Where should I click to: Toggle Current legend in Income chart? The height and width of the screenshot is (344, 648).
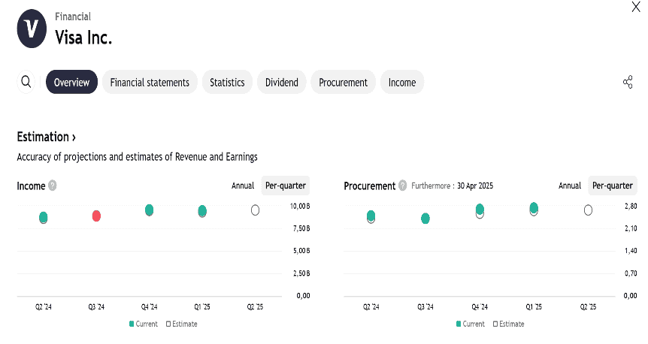143,324
